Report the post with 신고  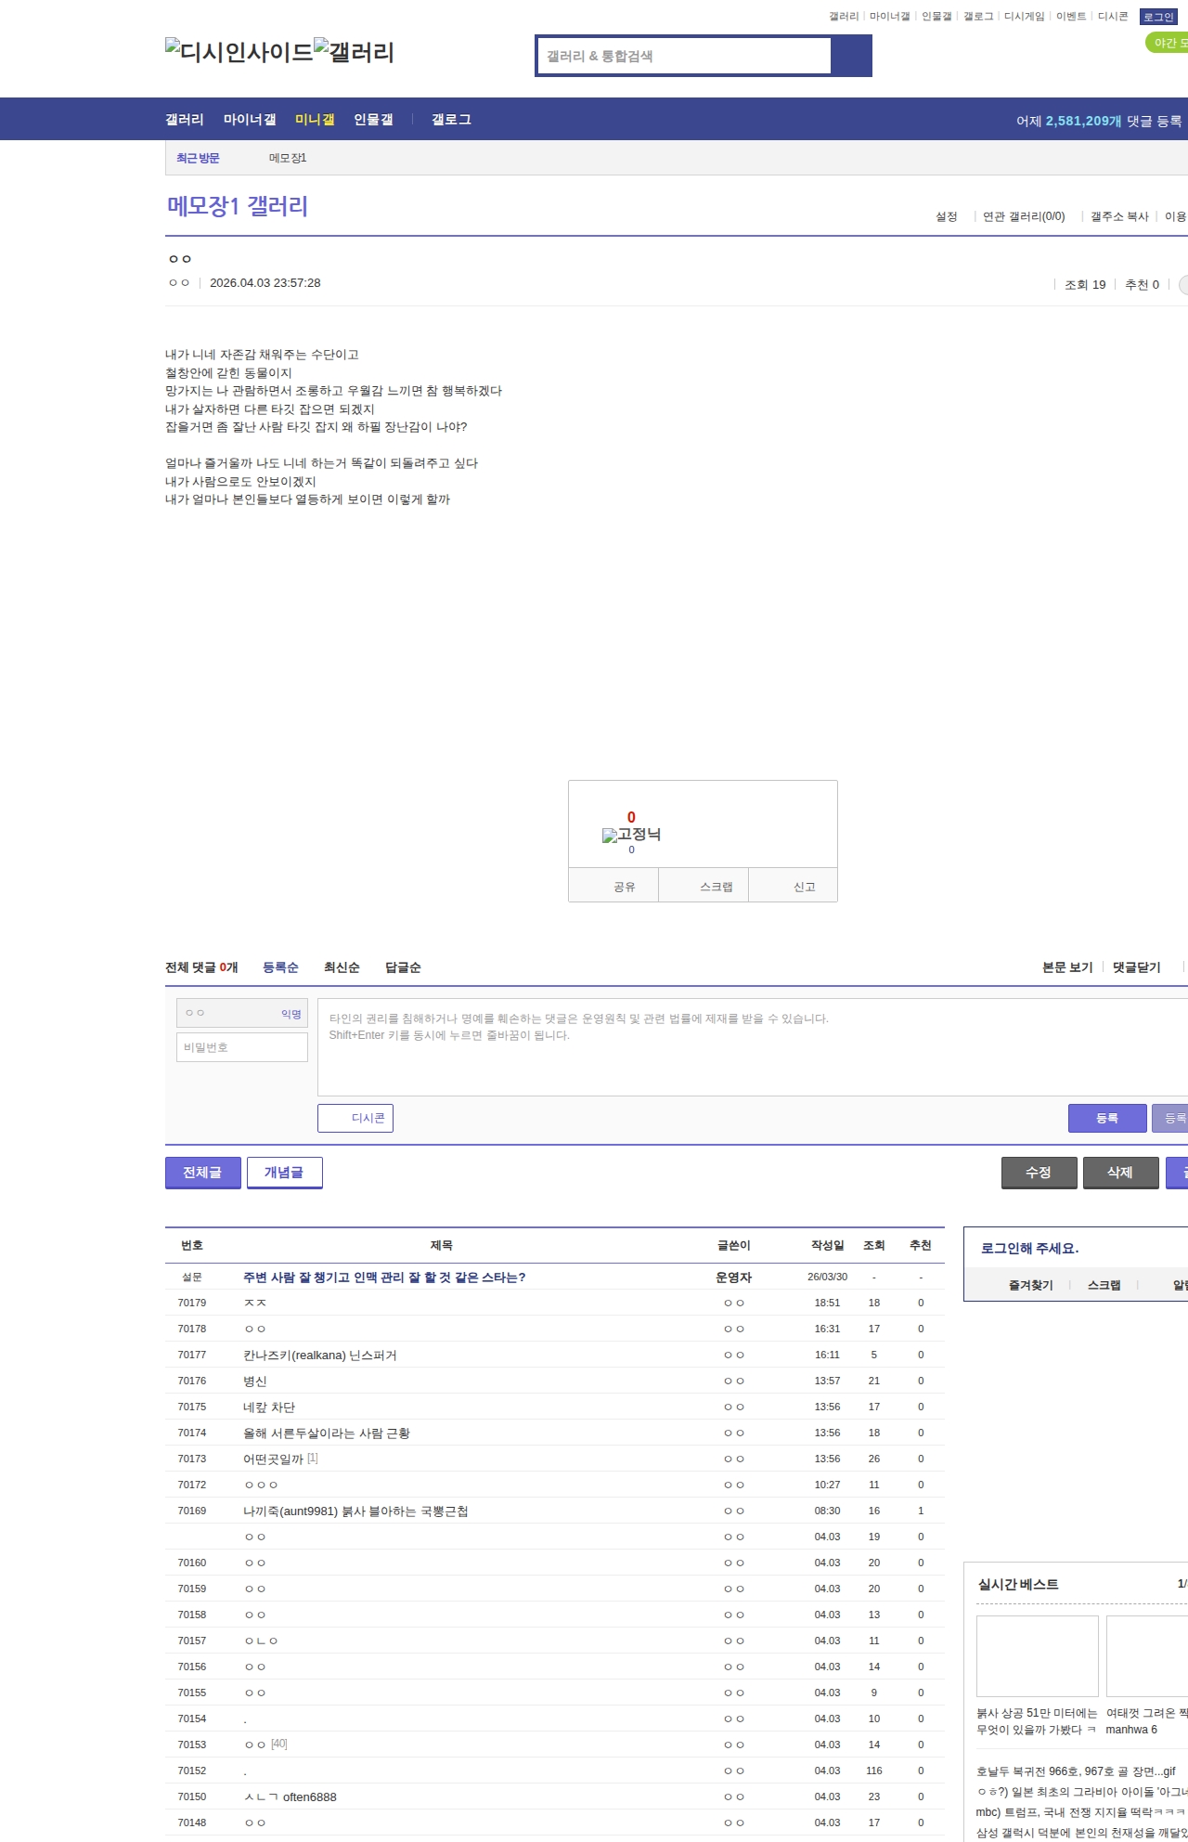point(794,886)
